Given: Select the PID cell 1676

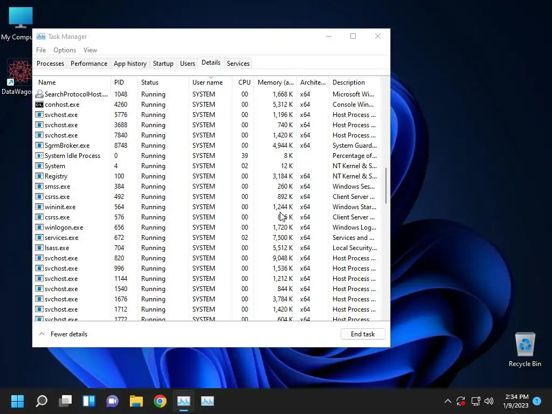Looking at the screenshot, I should point(121,299).
